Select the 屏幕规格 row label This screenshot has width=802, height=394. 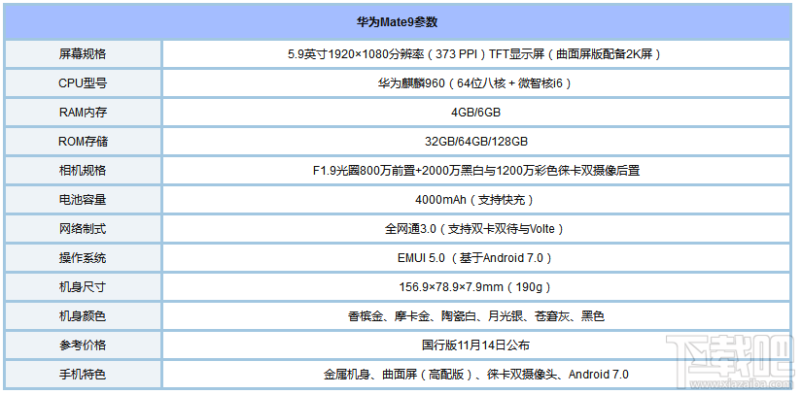[x=83, y=54]
